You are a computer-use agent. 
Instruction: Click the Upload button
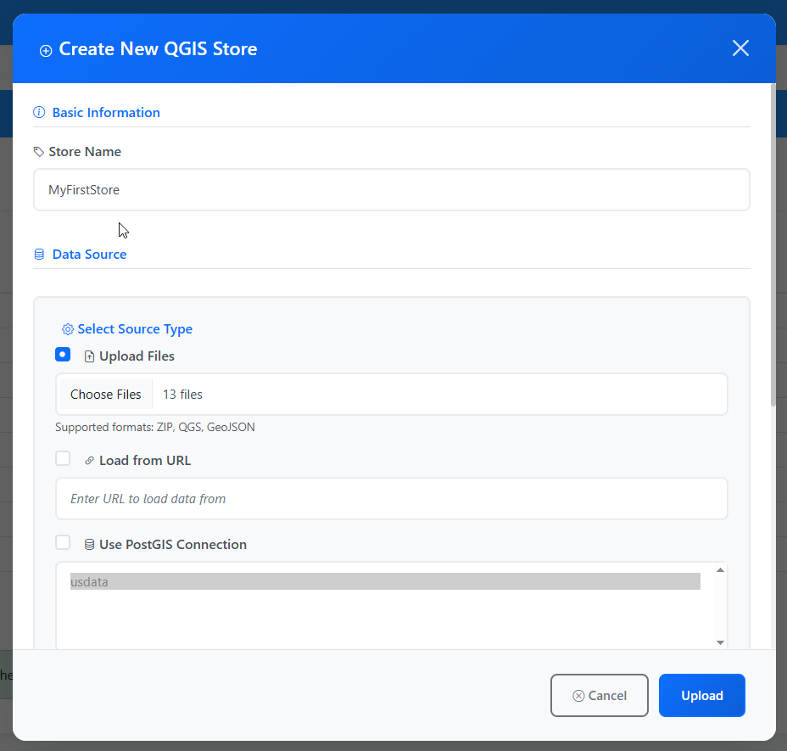click(701, 695)
